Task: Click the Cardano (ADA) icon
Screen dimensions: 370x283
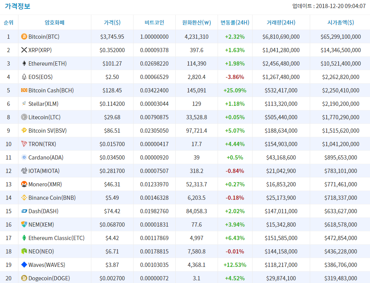Action: (x=24, y=157)
